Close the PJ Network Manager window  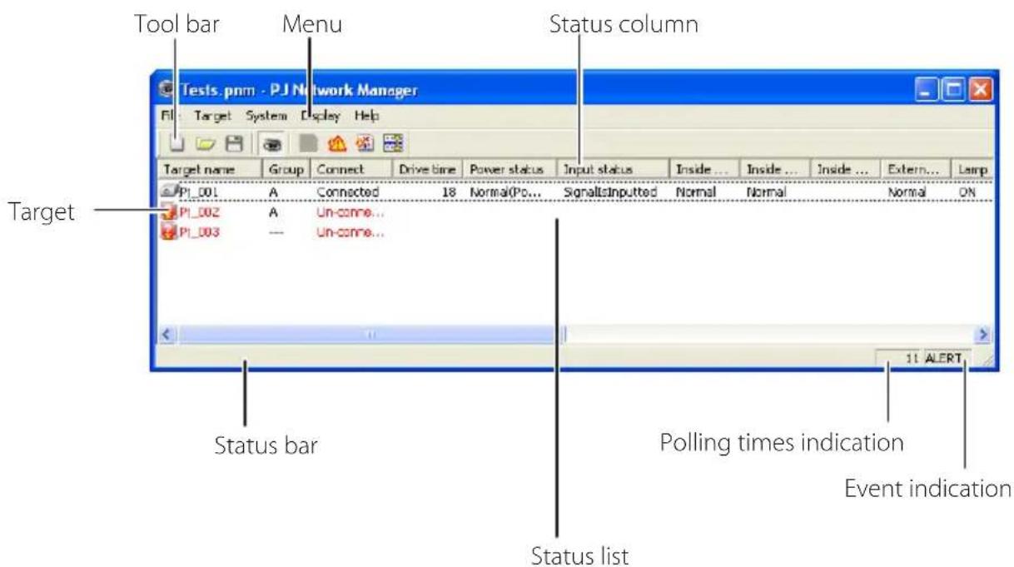(x=982, y=87)
